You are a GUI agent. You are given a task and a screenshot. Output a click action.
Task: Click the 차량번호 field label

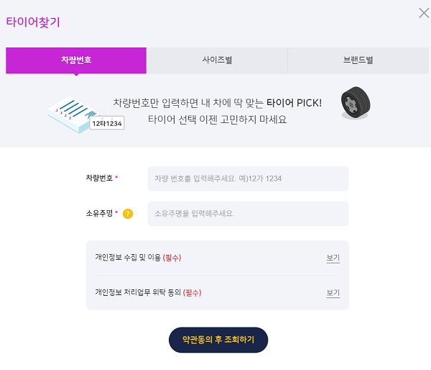(99, 178)
